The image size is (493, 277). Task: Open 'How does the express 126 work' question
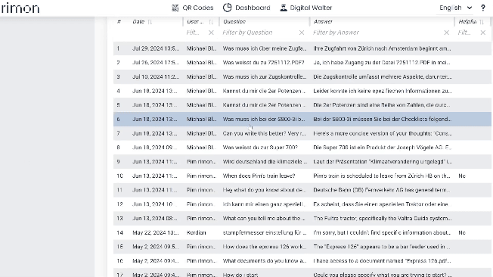[265, 247]
